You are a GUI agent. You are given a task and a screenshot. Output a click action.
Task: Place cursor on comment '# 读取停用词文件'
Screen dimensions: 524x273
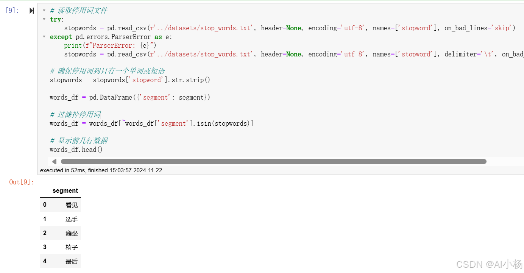pyautogui.click(x=79, y=11)
